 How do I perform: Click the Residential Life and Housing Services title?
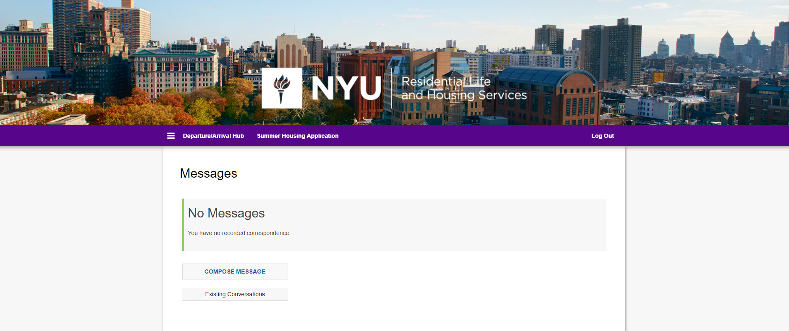[x=464, y=88]
